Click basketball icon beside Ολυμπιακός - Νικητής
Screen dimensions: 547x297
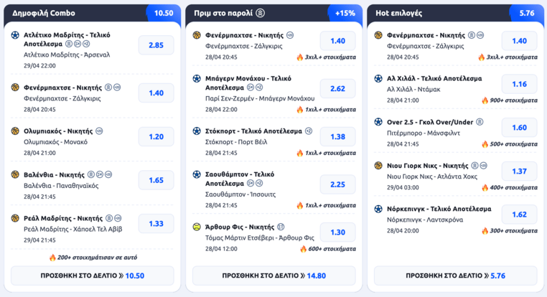(15, 131)
